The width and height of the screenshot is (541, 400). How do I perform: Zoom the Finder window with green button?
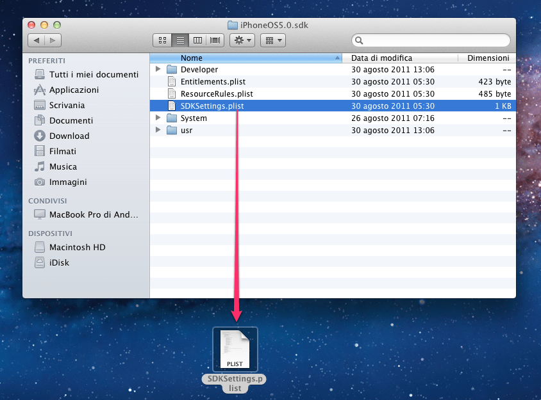coord(57,25)
